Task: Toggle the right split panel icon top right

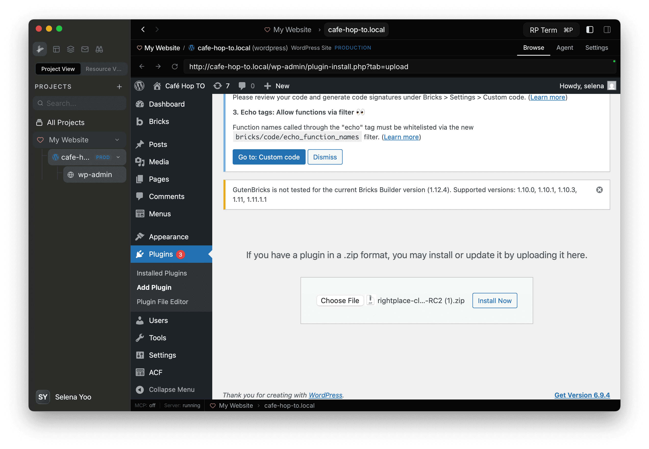Action: click(x=607, y=30)
